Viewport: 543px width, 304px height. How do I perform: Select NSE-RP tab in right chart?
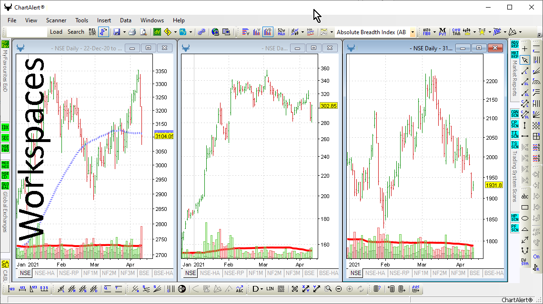coord(399,273)
